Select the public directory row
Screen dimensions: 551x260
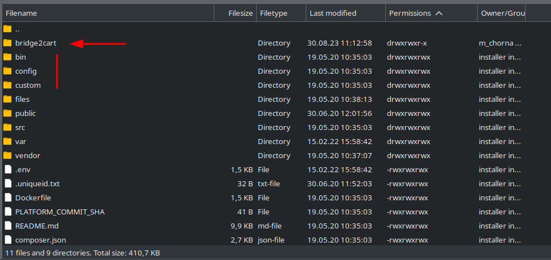(263, 113)
